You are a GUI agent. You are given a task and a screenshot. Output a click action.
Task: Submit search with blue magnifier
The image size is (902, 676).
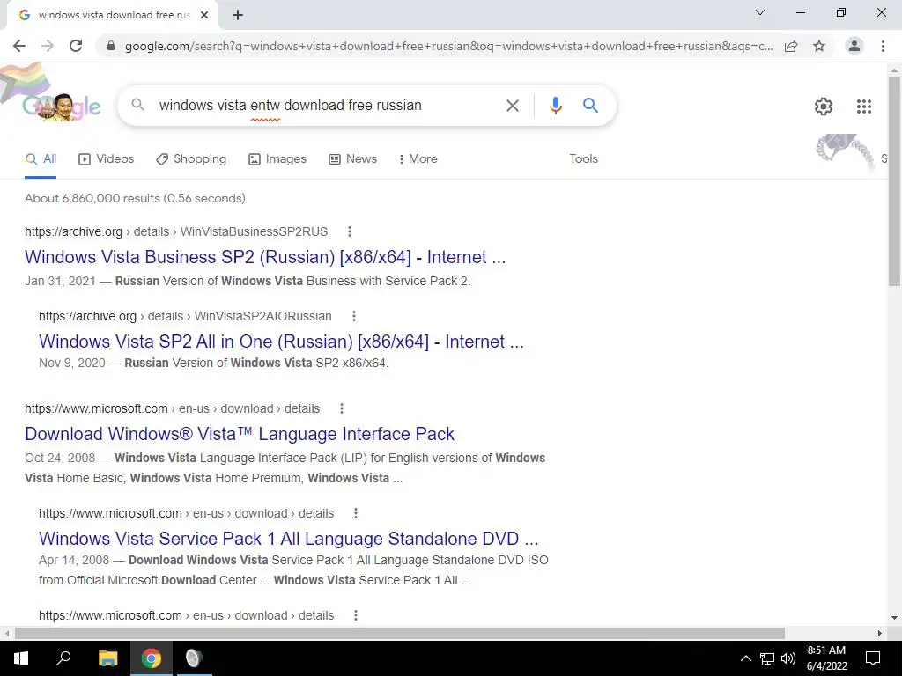(x=590, y=106)
